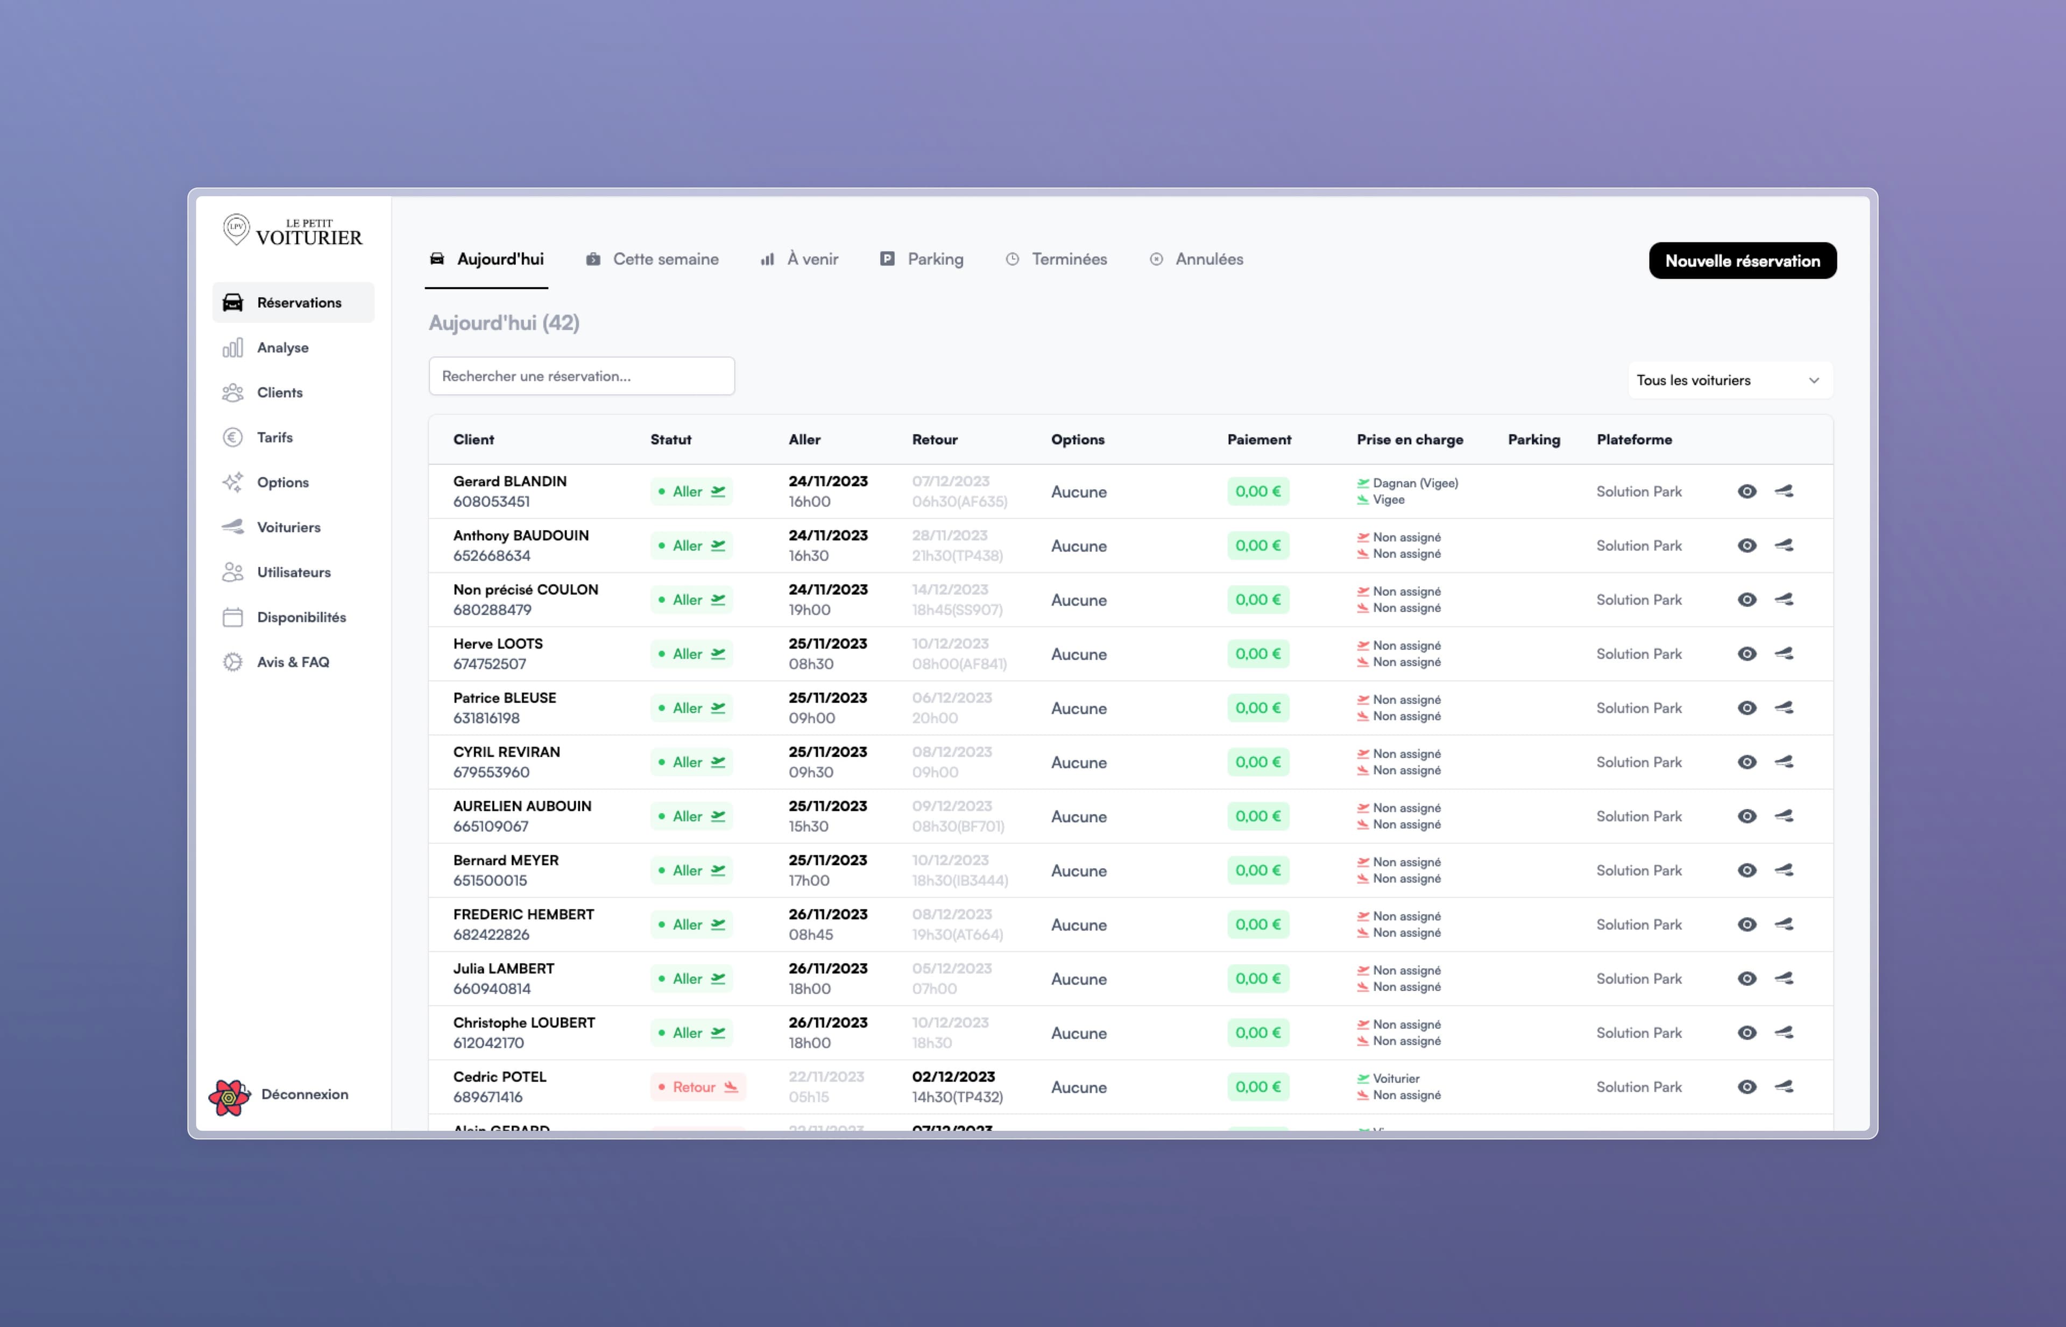This screenshot has width=2066, height=1327.
Task: Click Déconnexion to log out
Action: click(304, 1093)
